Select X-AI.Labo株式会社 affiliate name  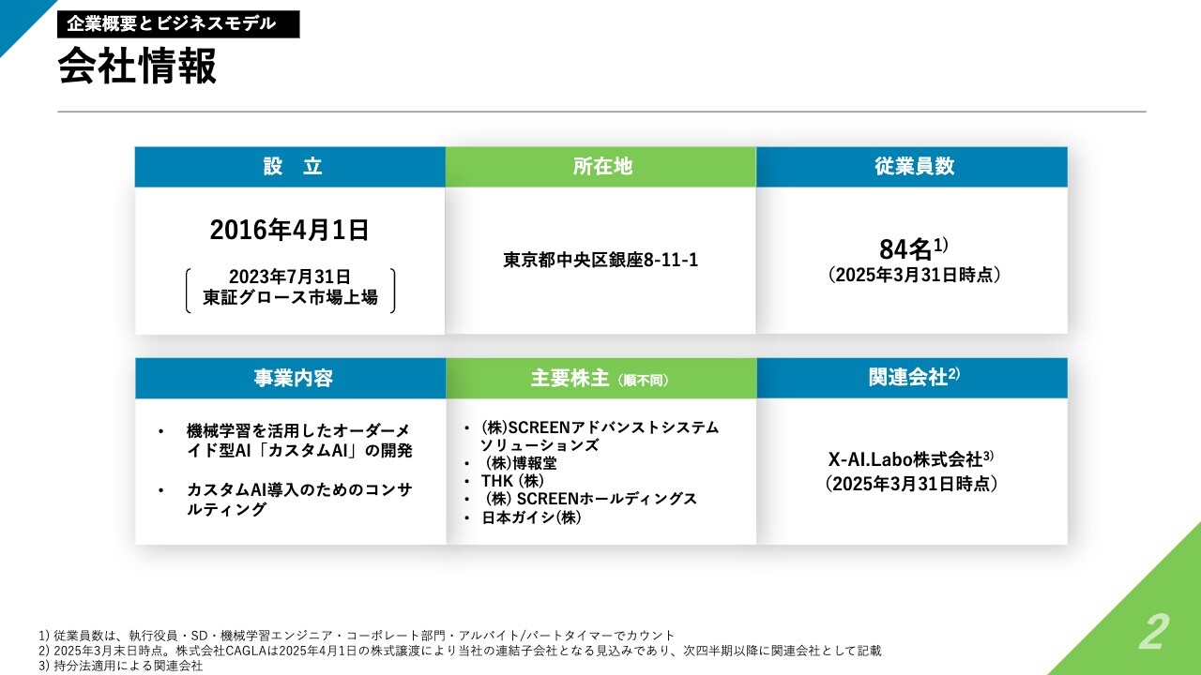coord(910,460)
